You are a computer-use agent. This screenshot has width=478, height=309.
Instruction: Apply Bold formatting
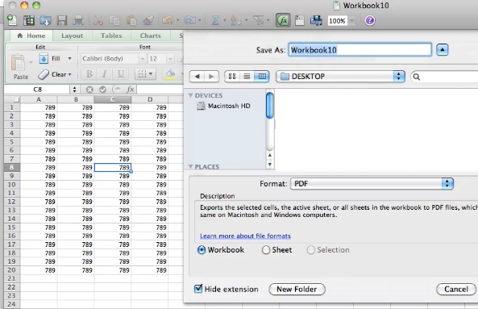[89, 73]
